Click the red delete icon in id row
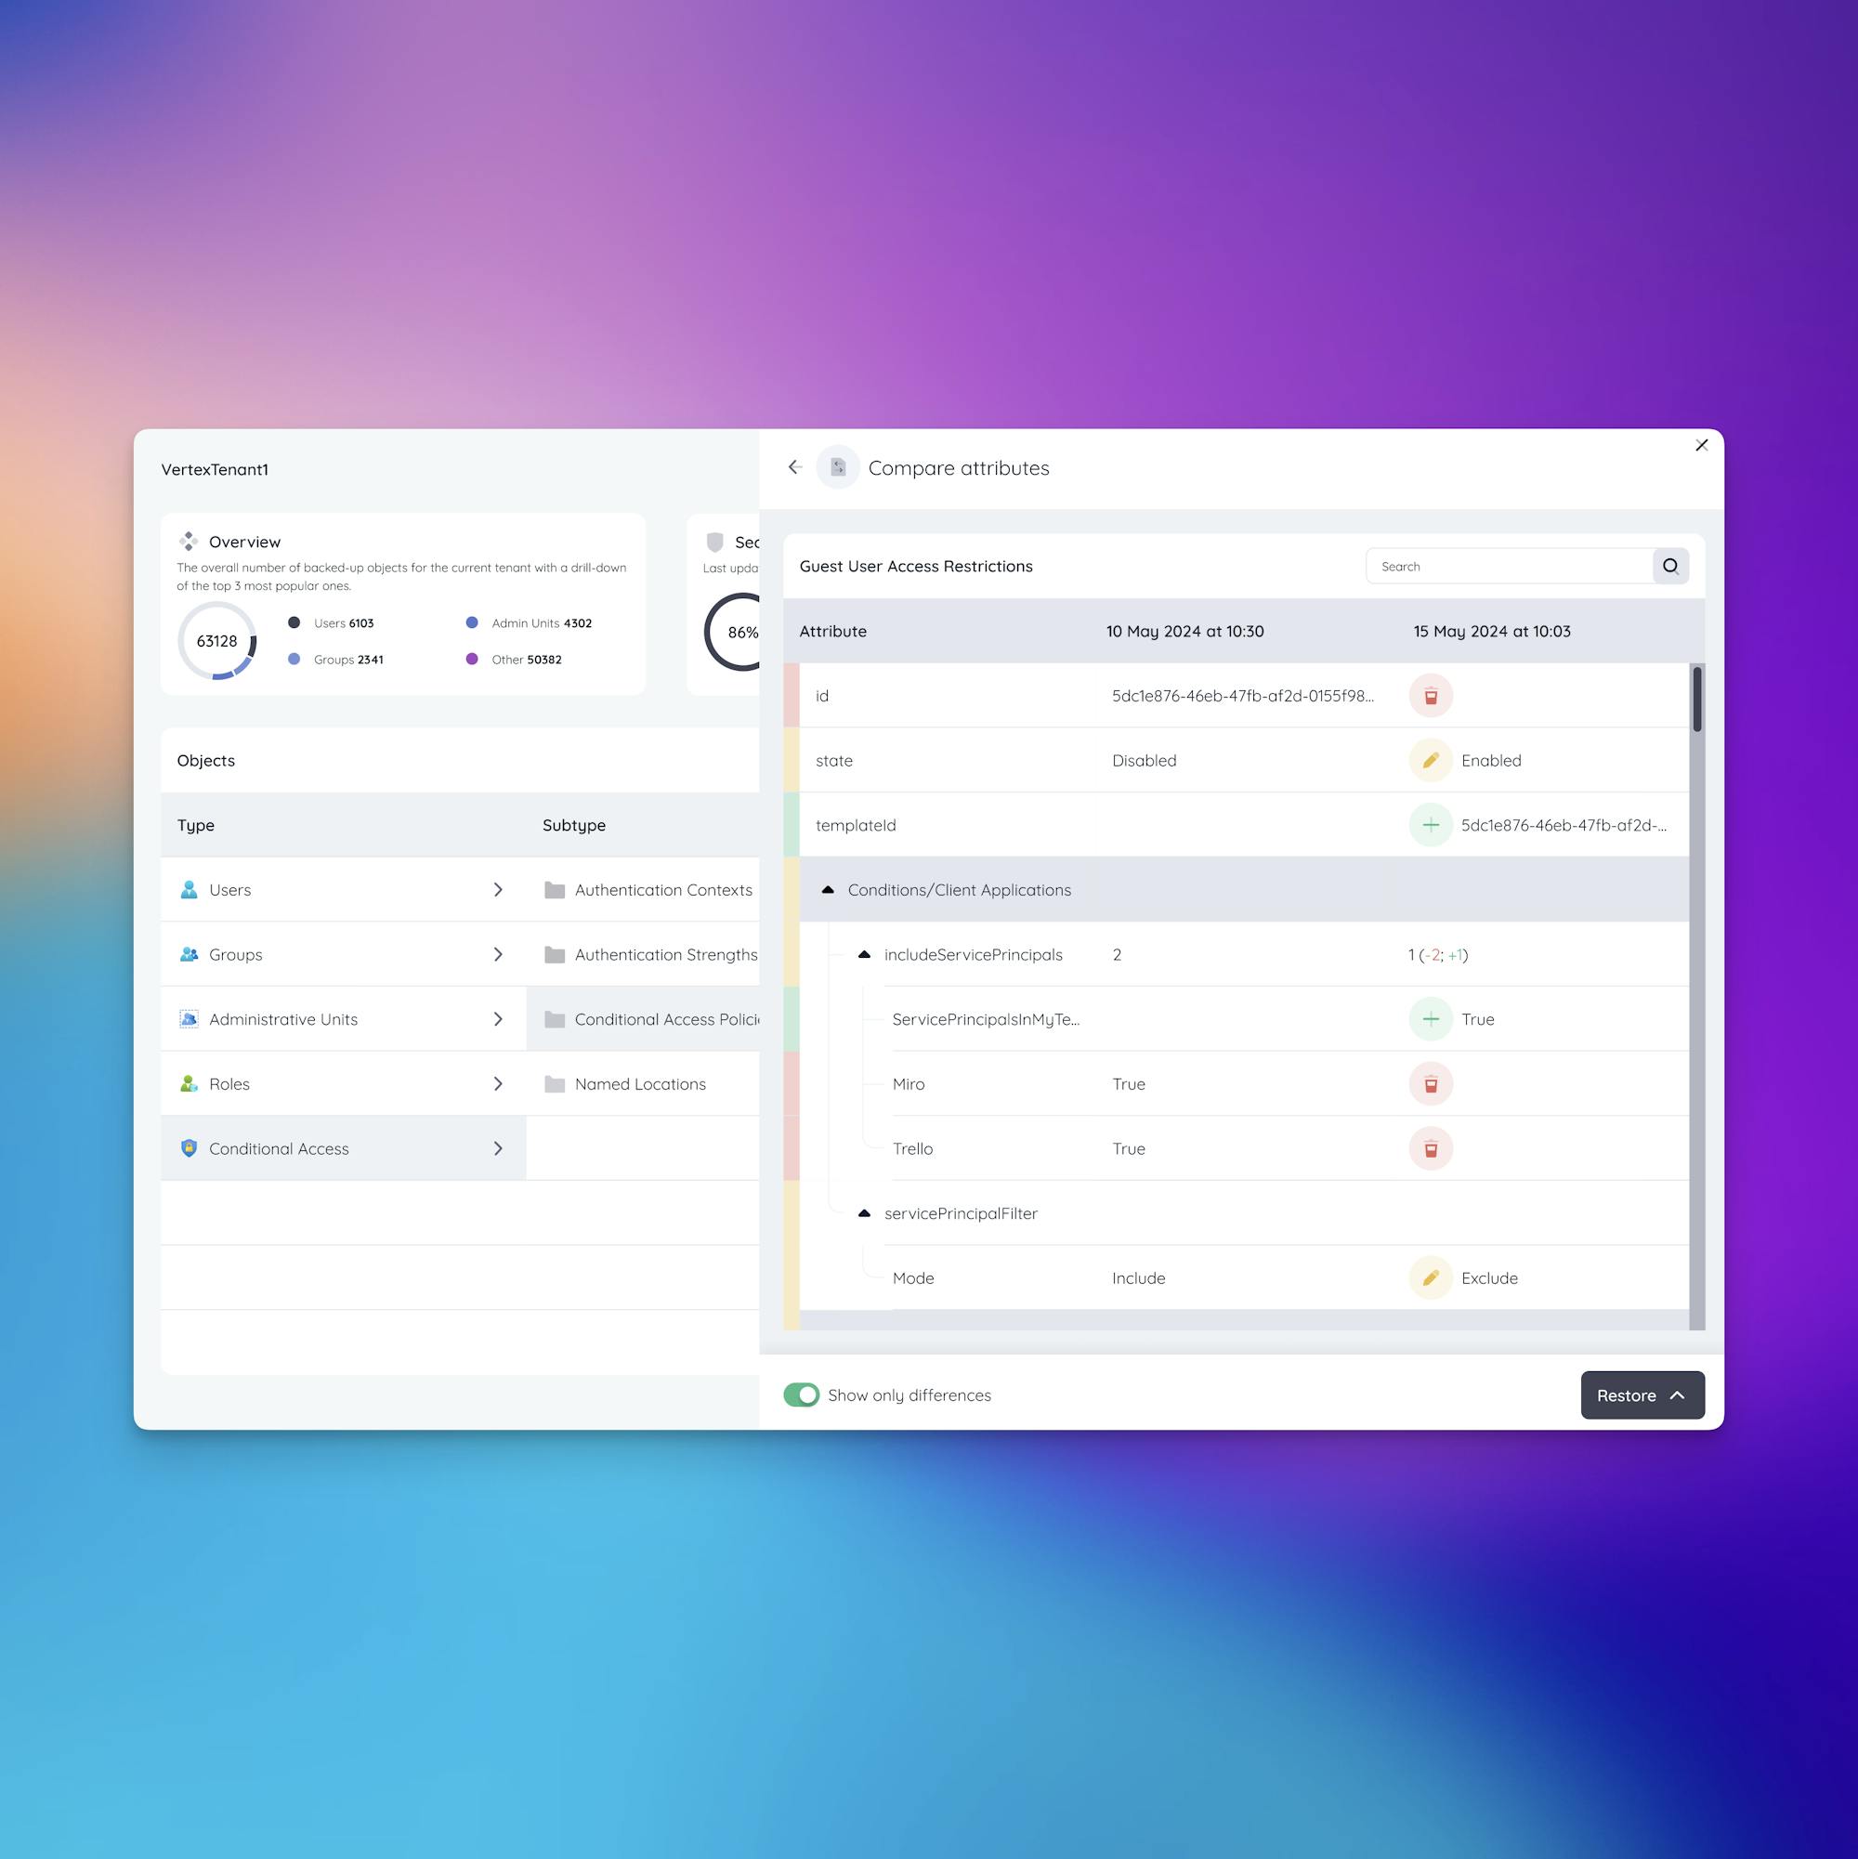Image resolution: width=1858 pixels, height=1859 pixels. pos(1430,696)
